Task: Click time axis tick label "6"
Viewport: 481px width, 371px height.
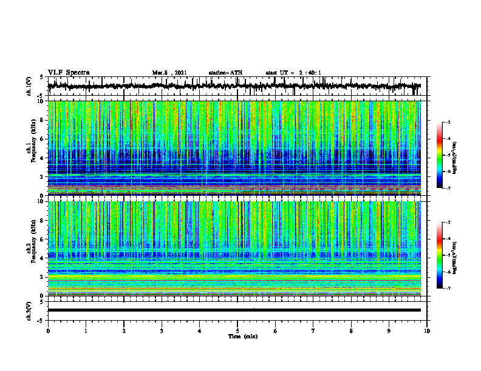Action: (276, 331)
